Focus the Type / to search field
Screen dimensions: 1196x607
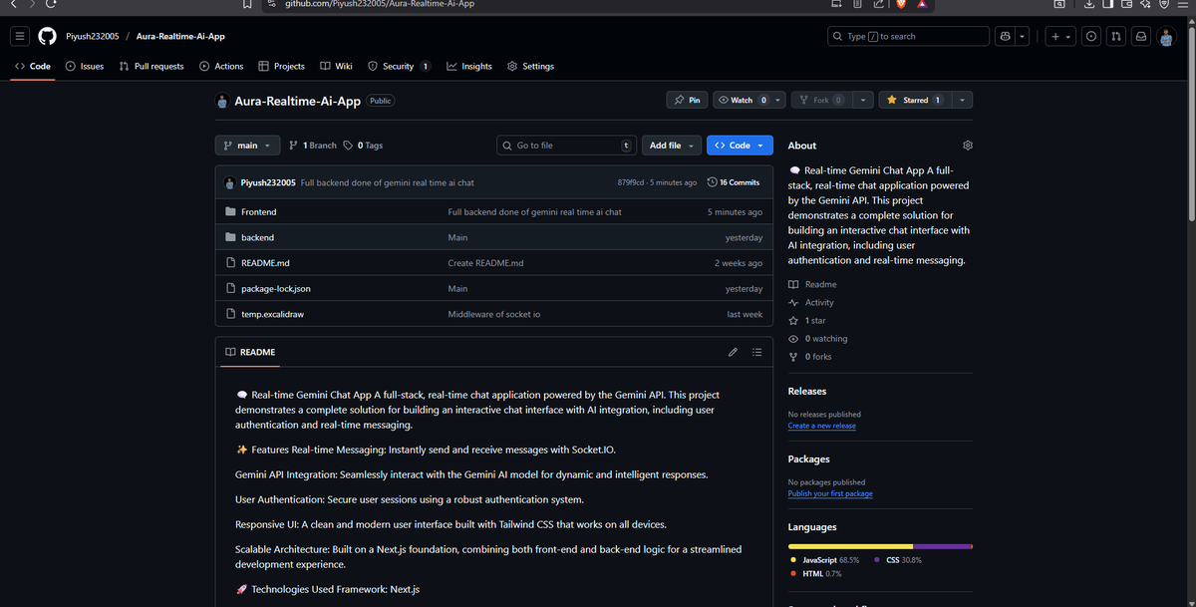908,36
